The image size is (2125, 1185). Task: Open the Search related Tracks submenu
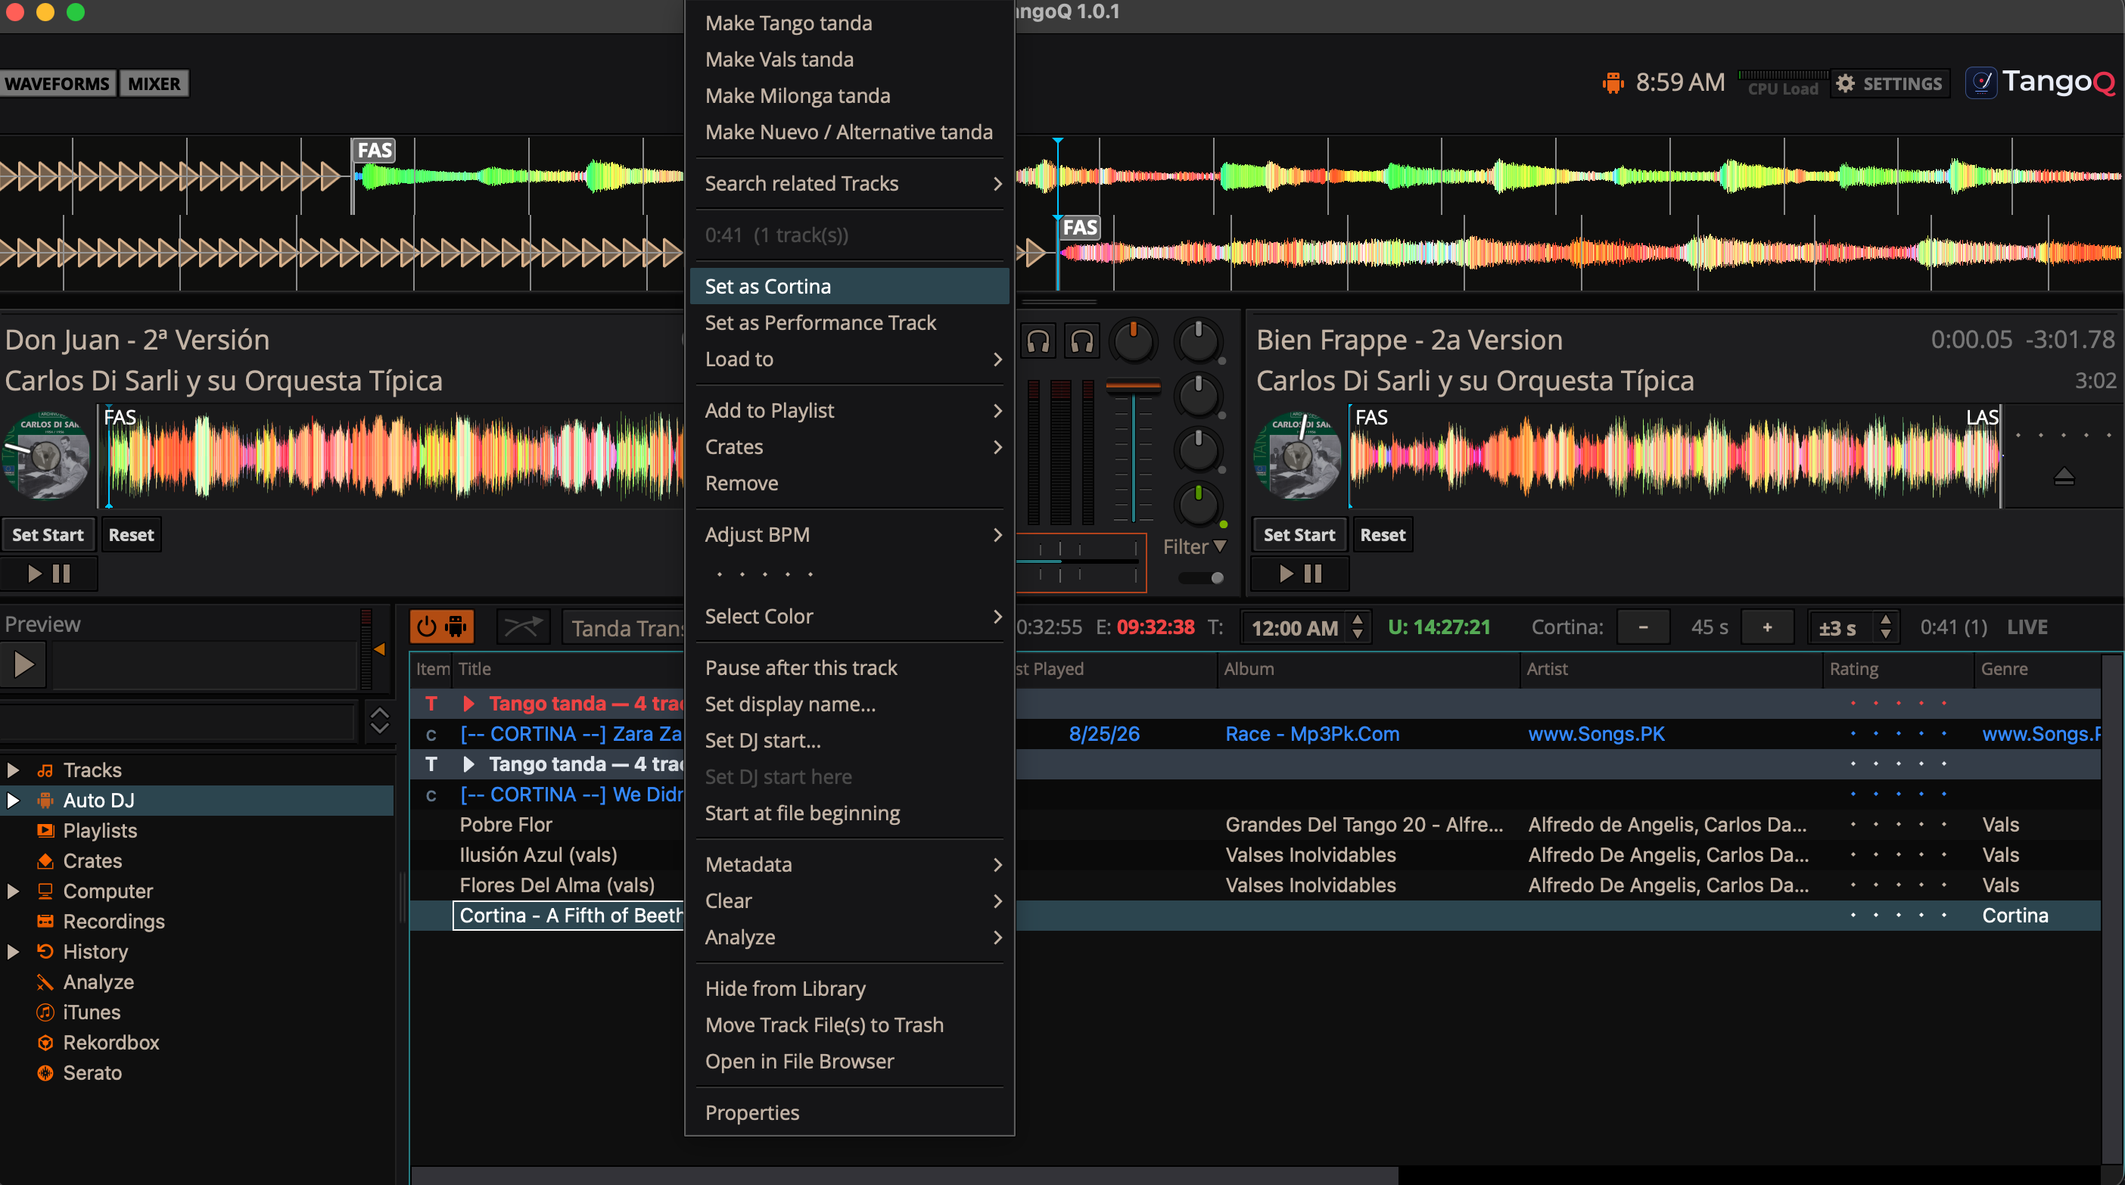coord(850,183)
